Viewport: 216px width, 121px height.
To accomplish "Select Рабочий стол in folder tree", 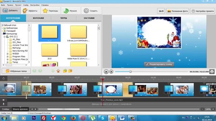I will tap(10, 25).
